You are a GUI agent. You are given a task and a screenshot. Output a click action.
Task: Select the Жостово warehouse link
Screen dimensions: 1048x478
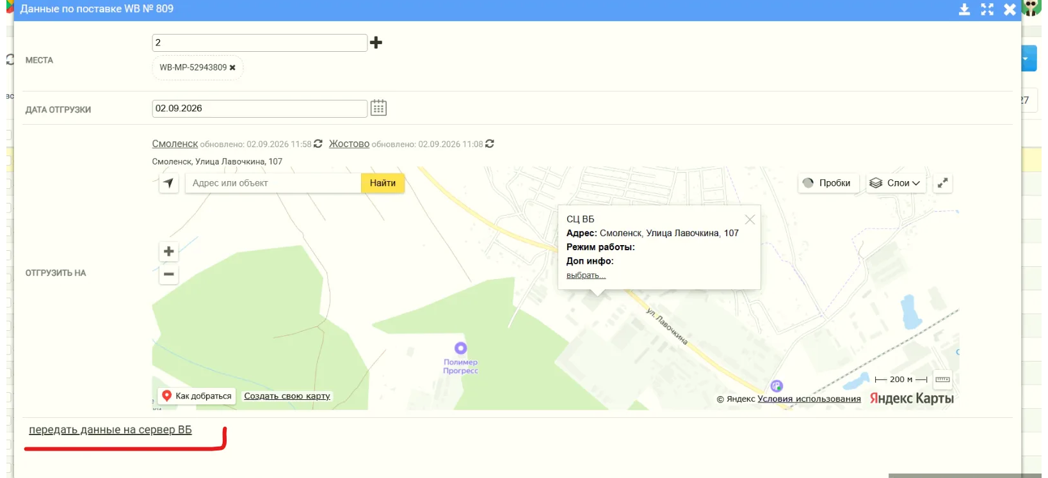click(x=349, y=144)
